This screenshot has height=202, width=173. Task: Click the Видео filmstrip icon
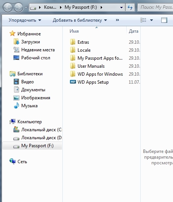coord(16,81)
